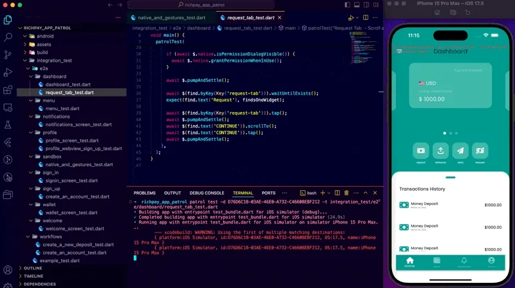Kill terminal with trash icon

tap(346, 193)
